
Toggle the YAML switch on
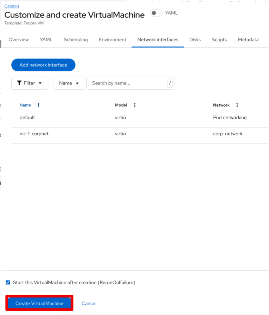[x=156, y=13]
